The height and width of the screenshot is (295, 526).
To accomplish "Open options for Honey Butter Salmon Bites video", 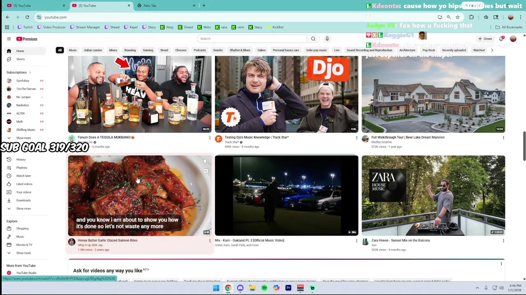I will click(x=210, y=241).
